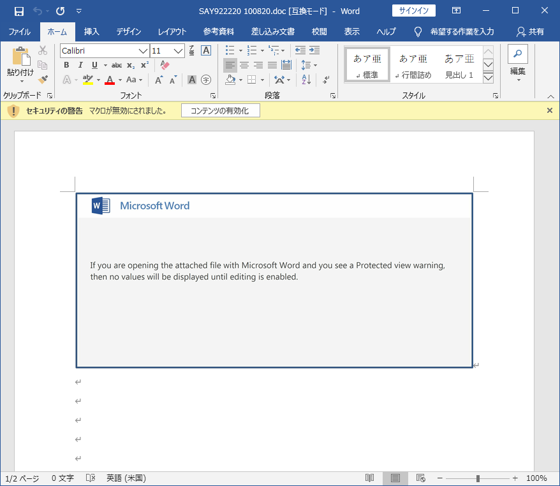Open the 編集 find menu
Image resolution: width=560 pixels, height=486 pixels.
[x=517, y=63]
